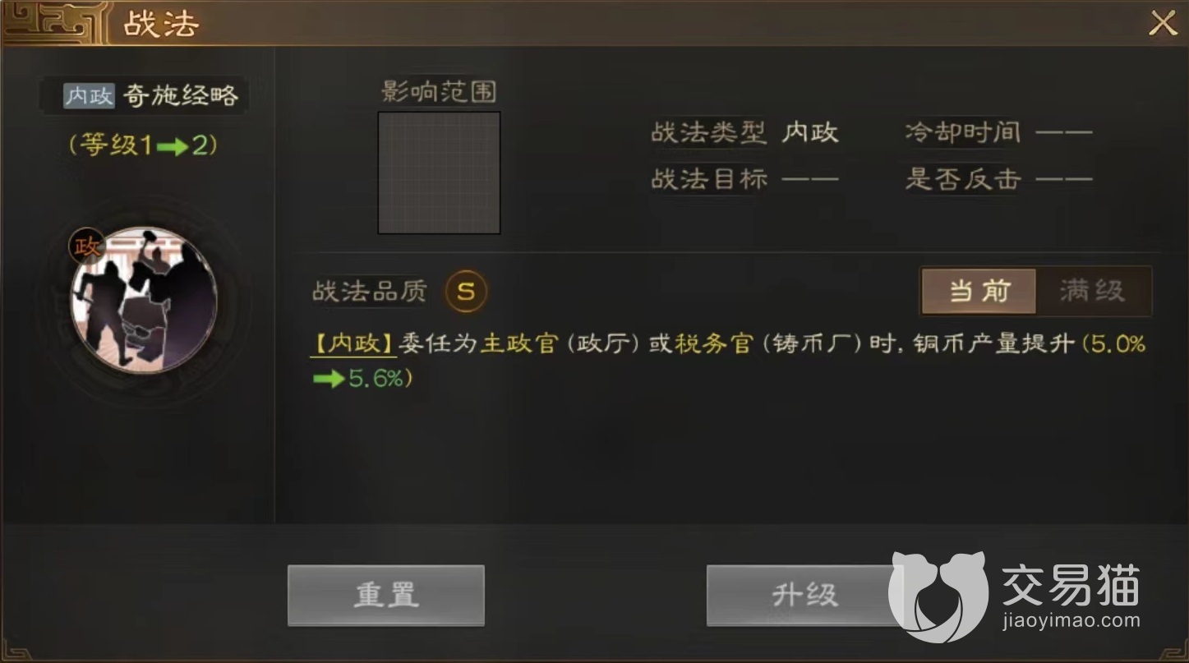Click the 战法类型 内政 label
1189x663 pixels.
click(x=744, y=132)
